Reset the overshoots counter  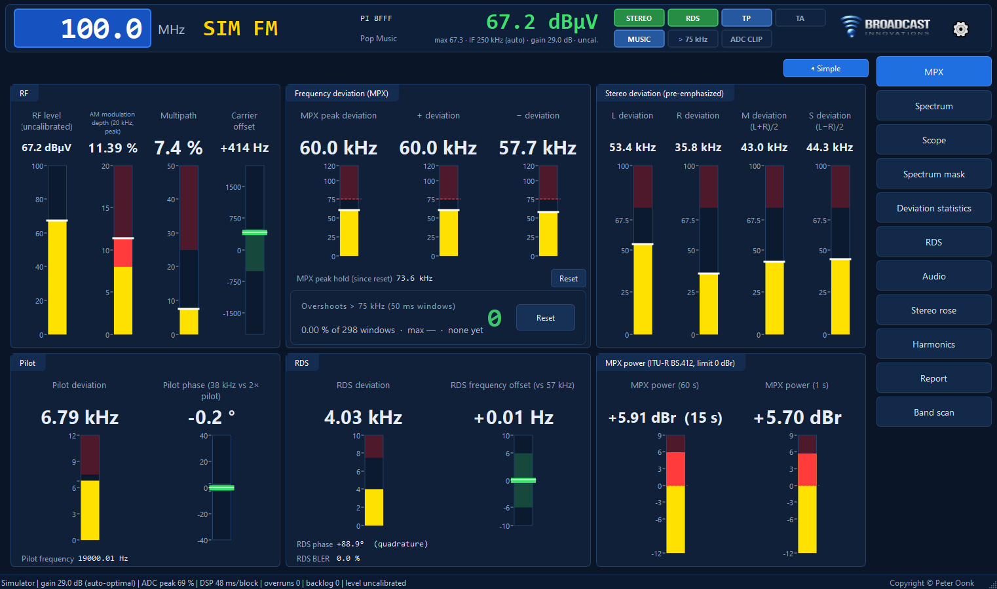pyautogui.click(x=545, y=317)
